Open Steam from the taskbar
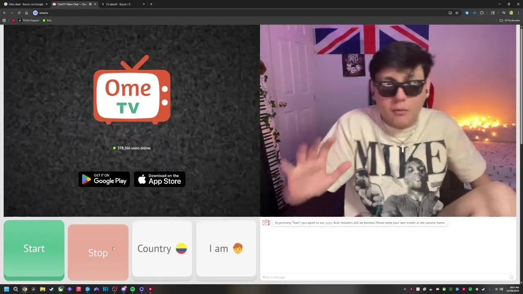The height and width of the screenshot is (294, 523). pos(51,289)
